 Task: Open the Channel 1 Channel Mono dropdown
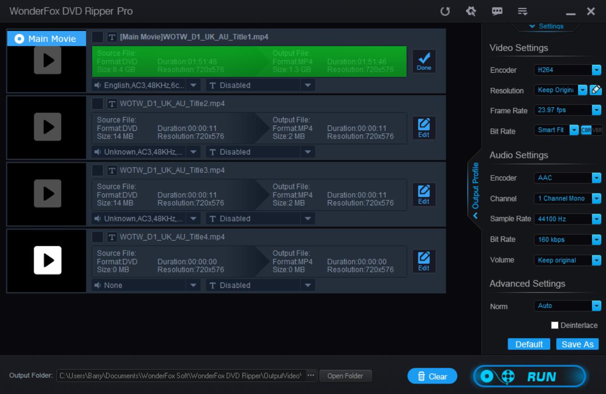[567, 199]
